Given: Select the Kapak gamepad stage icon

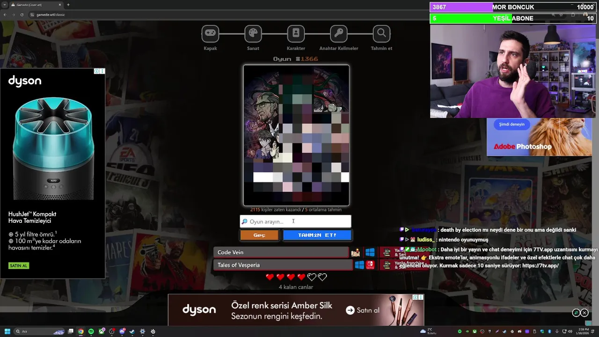Looking at the screenshot, I should 210,33.
